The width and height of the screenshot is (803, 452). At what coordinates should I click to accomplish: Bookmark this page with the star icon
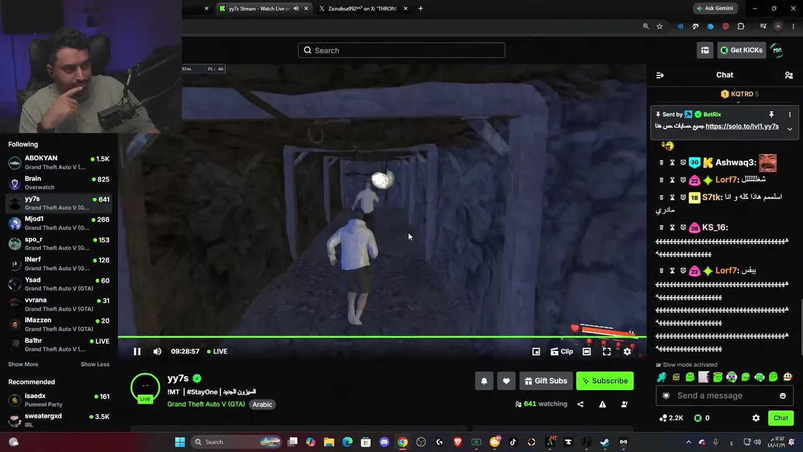pyautogui.click(x=659, y=26)
